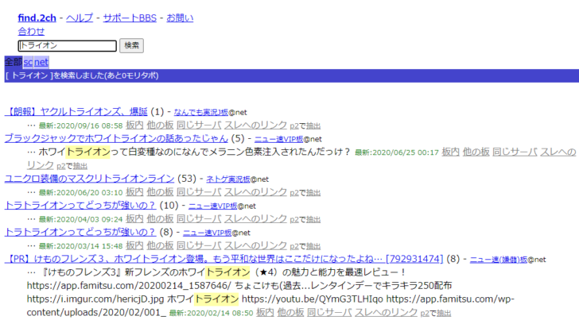Open the ニュー速(嫌儲)板 board link
This screenshot has height=320, width=579.
(x=499, y=260)
